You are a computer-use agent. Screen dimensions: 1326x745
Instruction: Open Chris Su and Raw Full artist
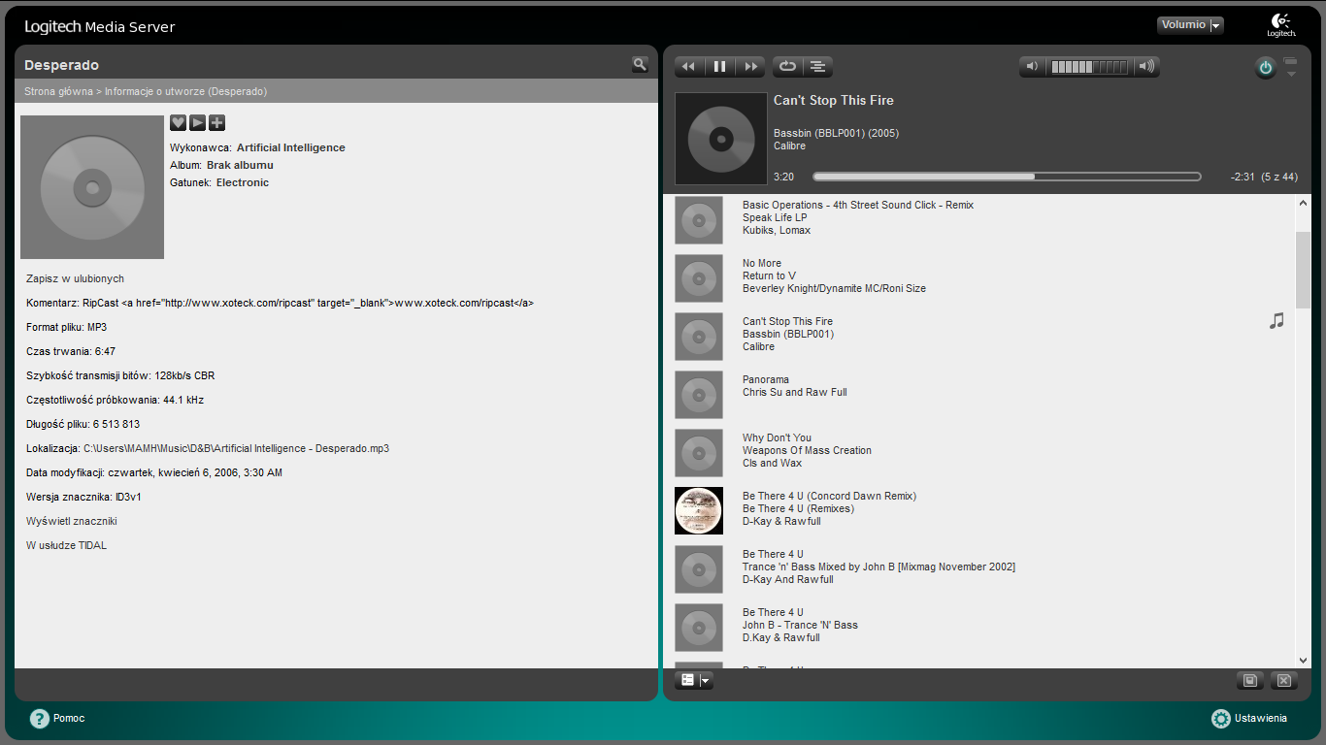[x=795, y=392]
